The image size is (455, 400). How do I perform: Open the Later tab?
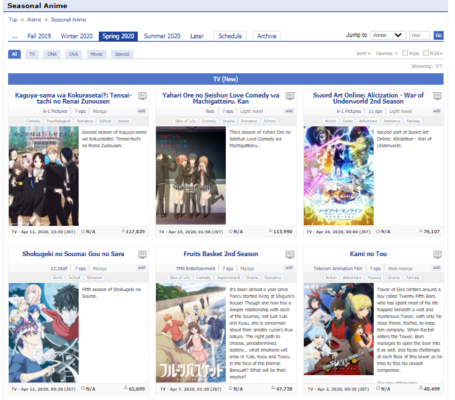click(x=197, y=36)
